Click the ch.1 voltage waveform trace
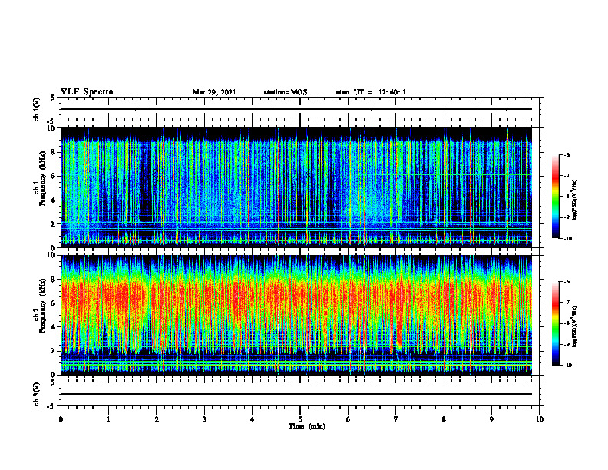Screen dimensions: 608x470 click(x=296, y=109)
